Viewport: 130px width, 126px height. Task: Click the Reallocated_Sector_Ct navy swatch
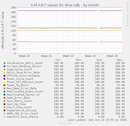point(4,95)
